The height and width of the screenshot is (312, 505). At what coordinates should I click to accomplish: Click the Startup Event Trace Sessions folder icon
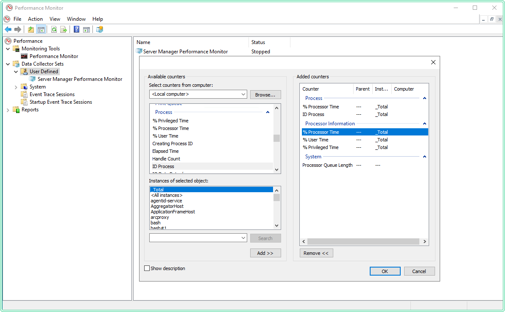tap(24, 102)
